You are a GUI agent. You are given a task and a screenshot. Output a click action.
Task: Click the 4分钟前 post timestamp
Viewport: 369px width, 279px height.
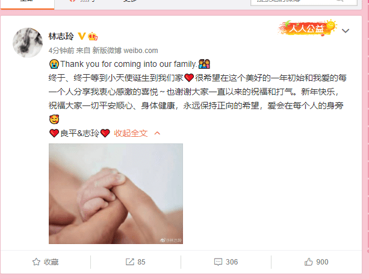coord(61,51)
